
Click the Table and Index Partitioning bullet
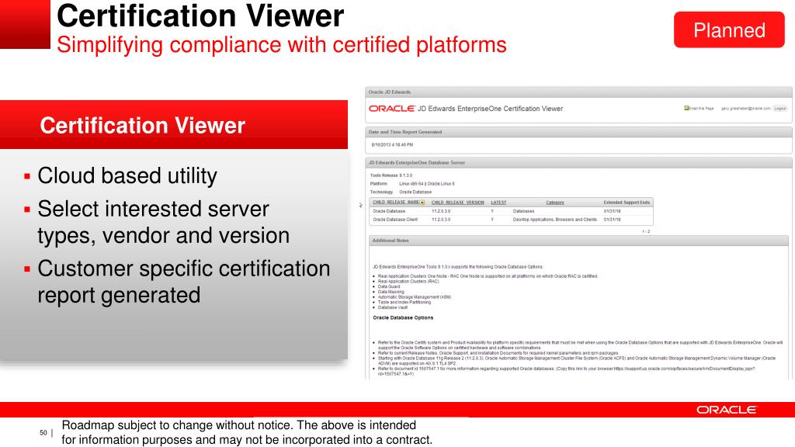(x=404, y=302)
